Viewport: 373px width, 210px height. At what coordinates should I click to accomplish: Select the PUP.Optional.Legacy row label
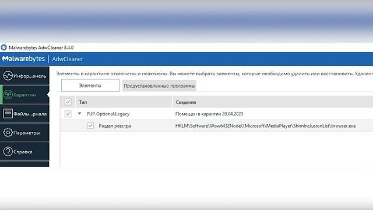[108, 114]
